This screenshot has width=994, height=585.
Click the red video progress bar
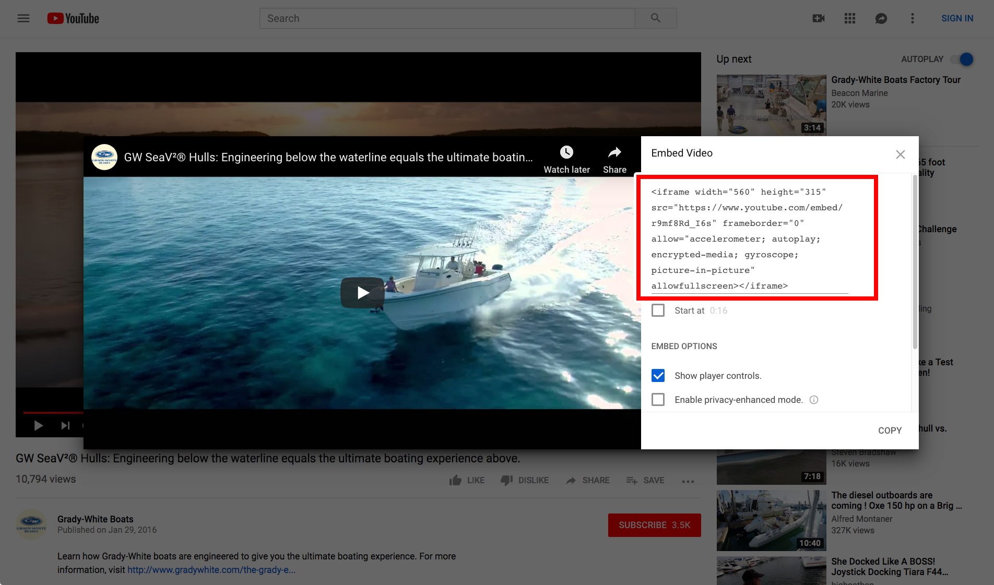coord(52,413)
